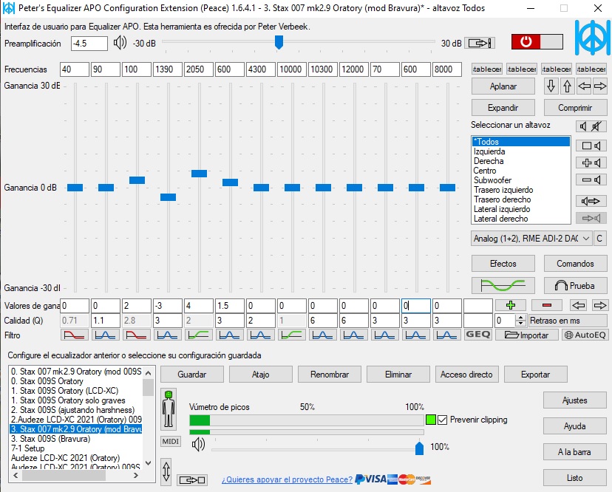Click the MIDI icon button
The width and height of the screenshot is (612, 492).
[170, 442]
